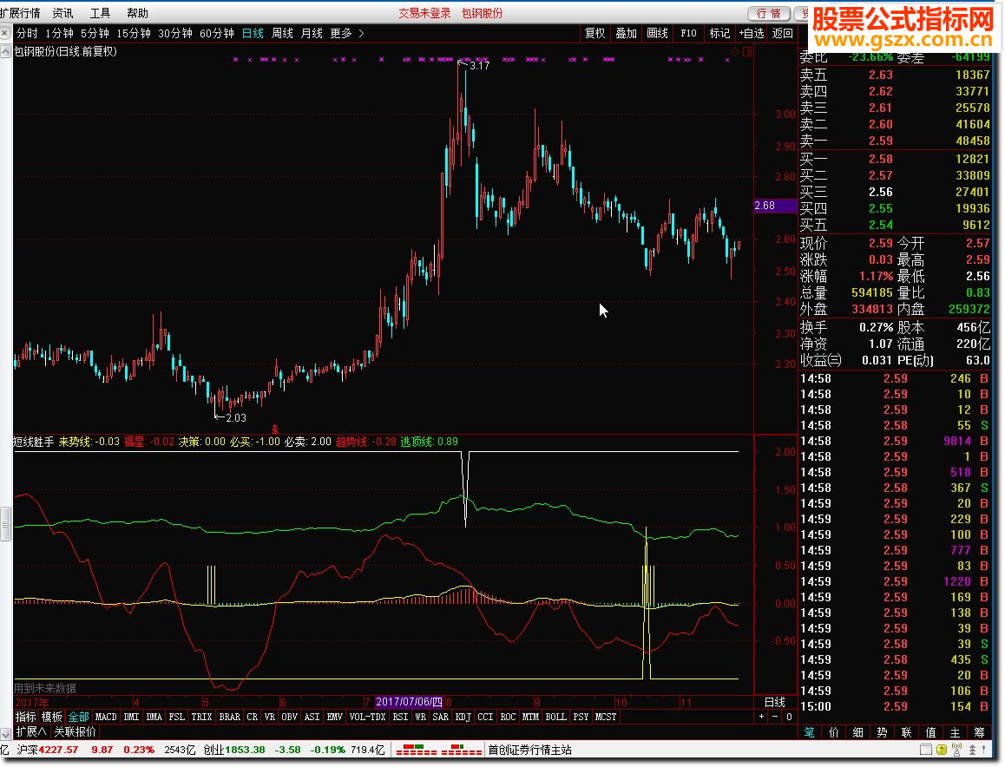
Task: Expand the 扩展∧ panel
Action: [x=30, y=731]
